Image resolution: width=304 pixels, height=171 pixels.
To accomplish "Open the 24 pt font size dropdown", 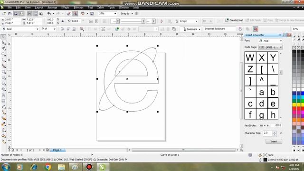I will click(55, 29).
